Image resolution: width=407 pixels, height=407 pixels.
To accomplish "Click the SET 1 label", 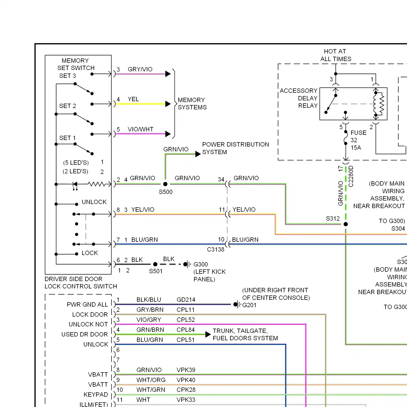I will (x=68, y=138).
